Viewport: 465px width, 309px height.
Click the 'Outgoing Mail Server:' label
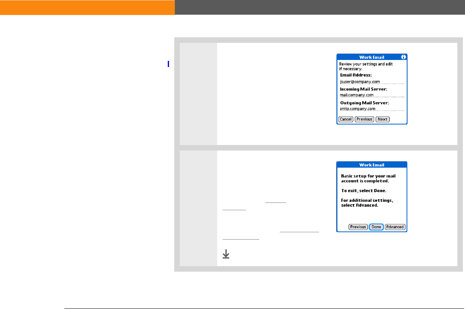(364, 103)
